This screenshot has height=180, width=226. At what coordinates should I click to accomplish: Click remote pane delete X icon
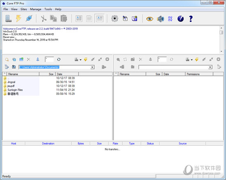[141, 59]
